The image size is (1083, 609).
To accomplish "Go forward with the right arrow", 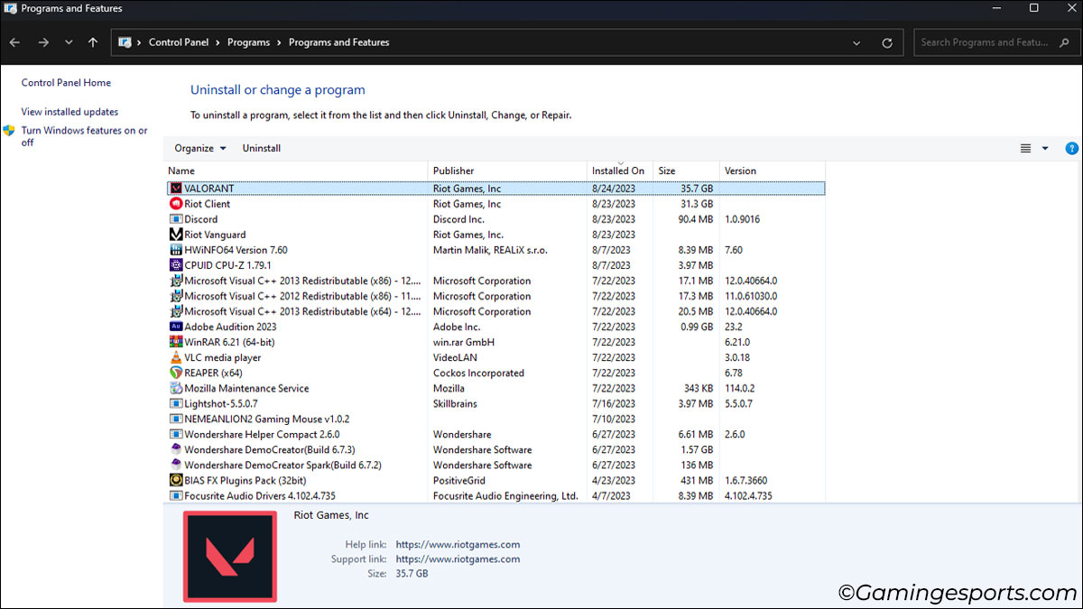I will tap(43, 42).
